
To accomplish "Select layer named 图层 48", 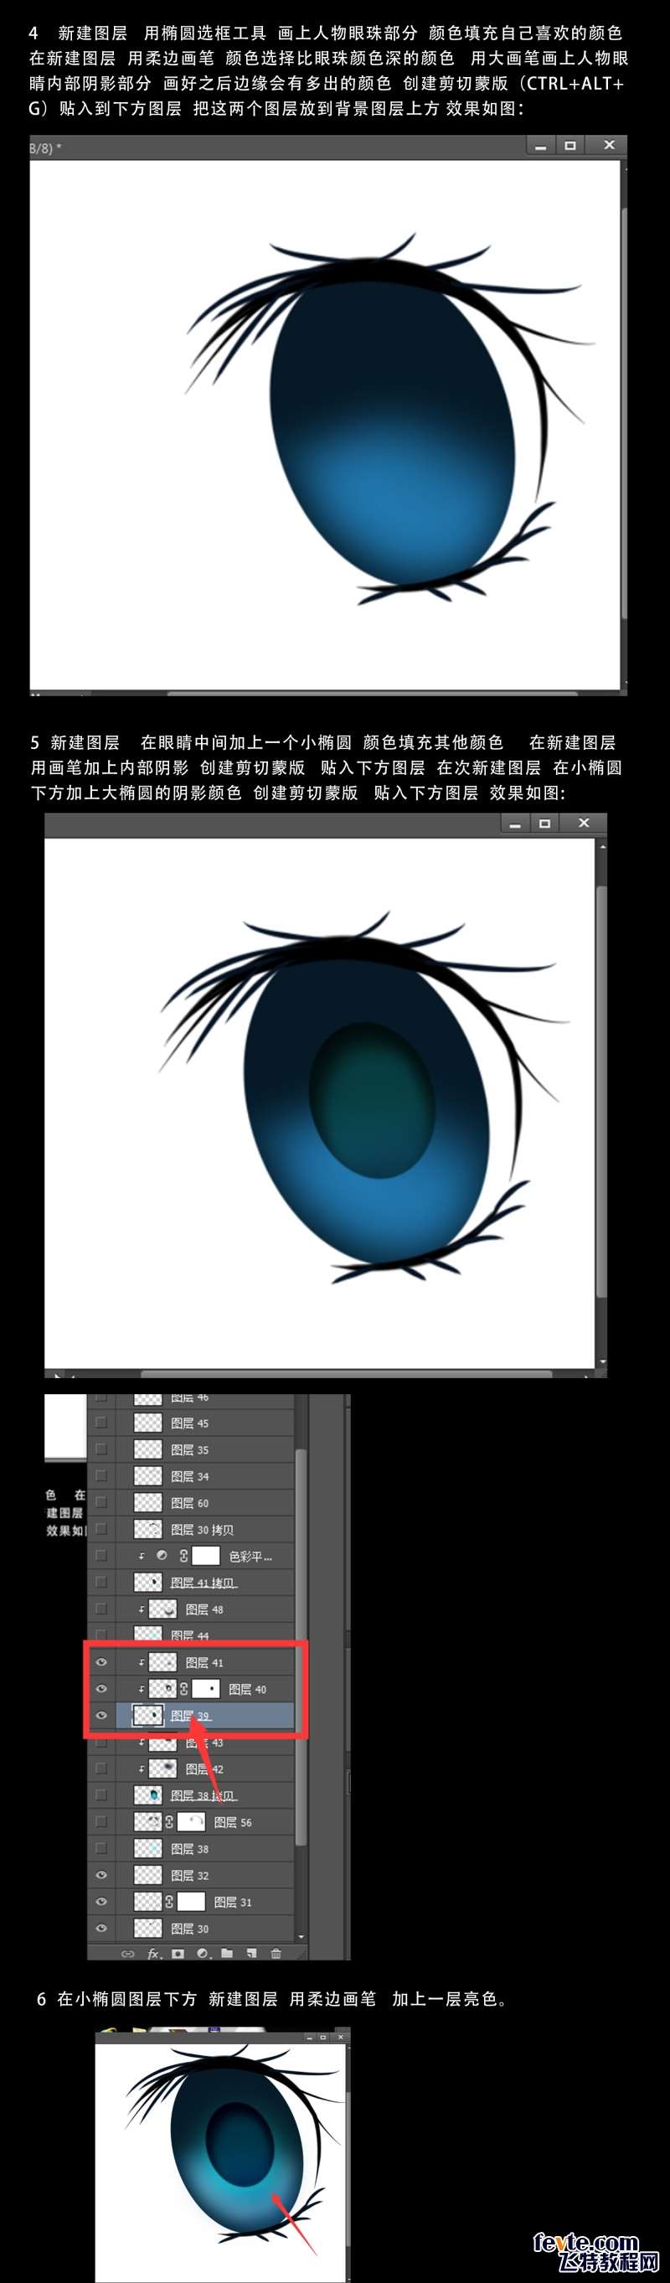I will [x=204, y=1609].
